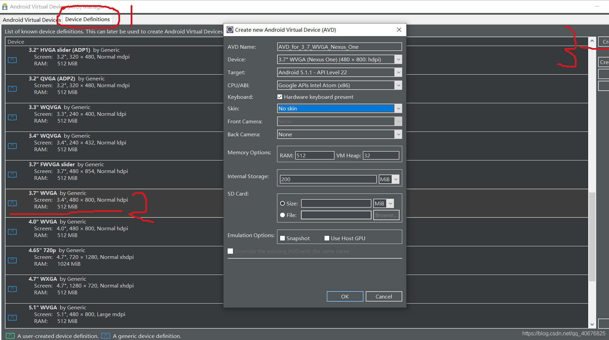Switch to the Device Definitions tab

[x=88, y=19]
